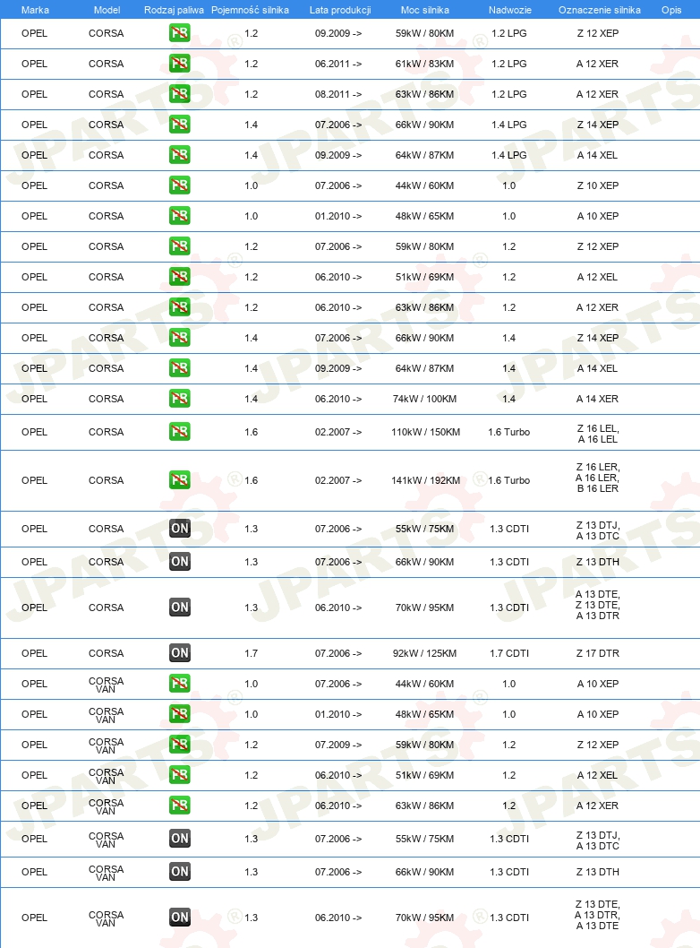Click 'CORSA VAN' in the 07.2009 row

106,745
